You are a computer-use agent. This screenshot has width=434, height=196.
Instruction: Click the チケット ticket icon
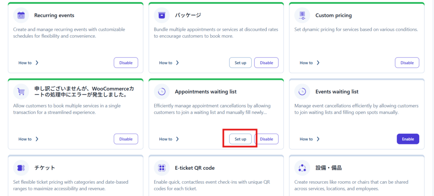21,168
